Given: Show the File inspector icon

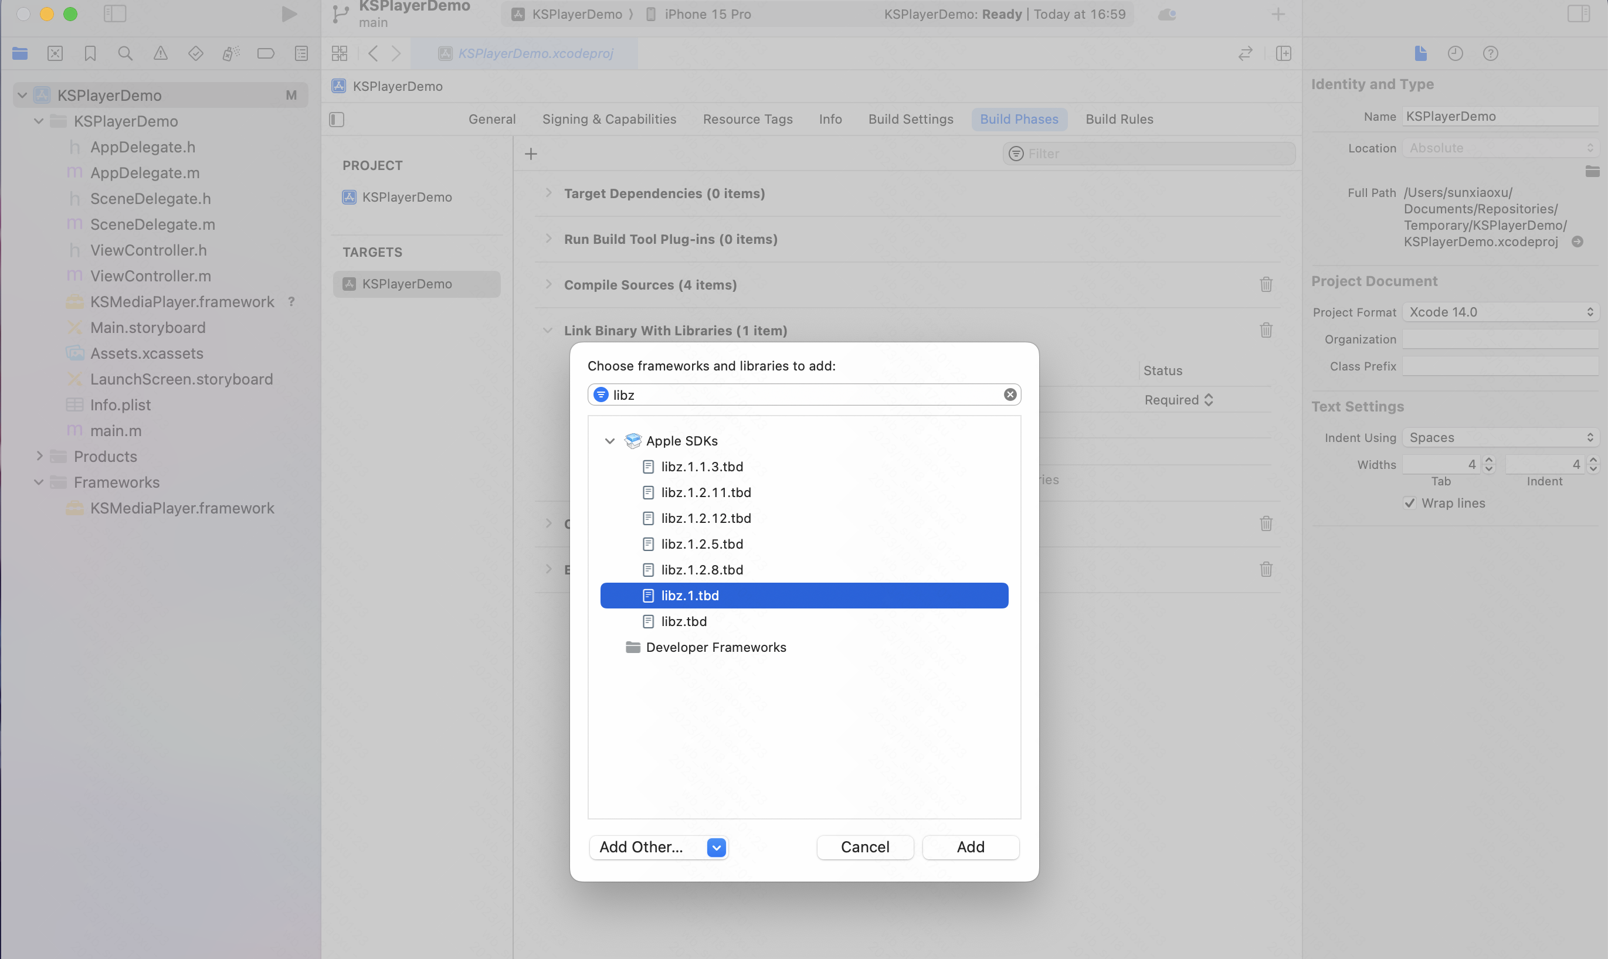Looking at the screenshot, I should pyautogui.click(x=1420, y=54).
